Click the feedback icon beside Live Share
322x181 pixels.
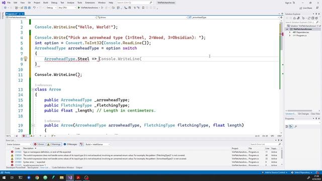click(317, 8)
